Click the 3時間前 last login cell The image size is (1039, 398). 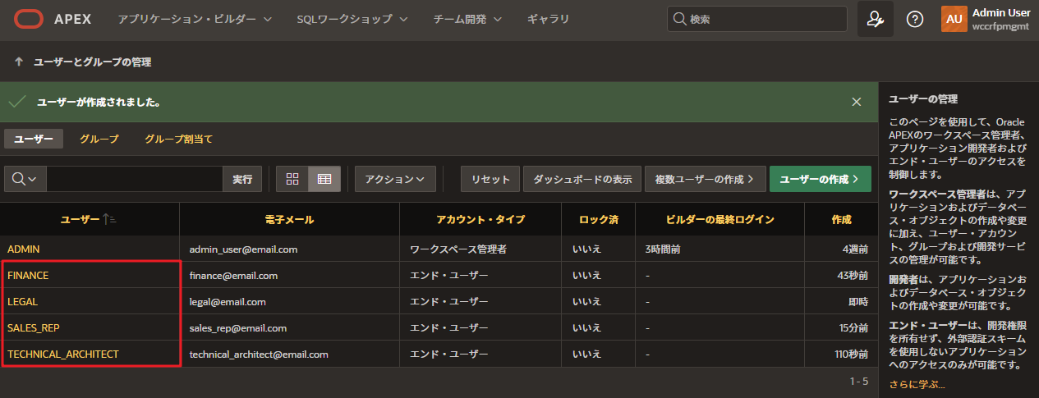click(x=719, y=249)
